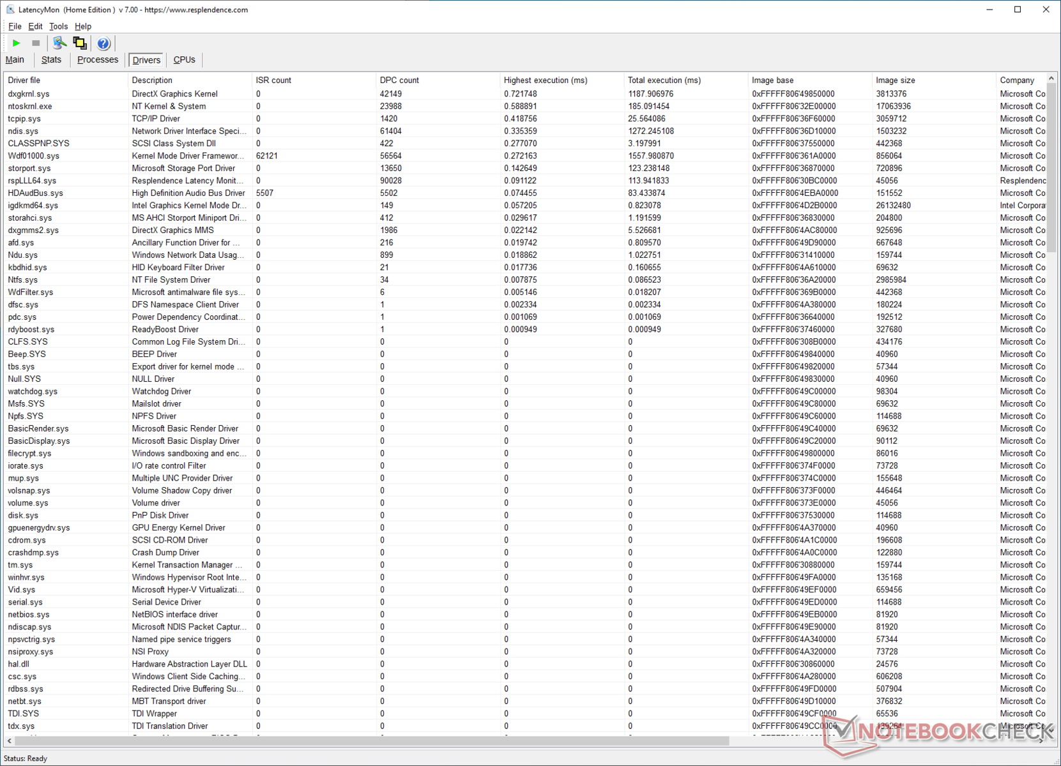This screenshot has width=1061, height=766.
Task: Click the image size value 17063936
Action: (894, 107)
